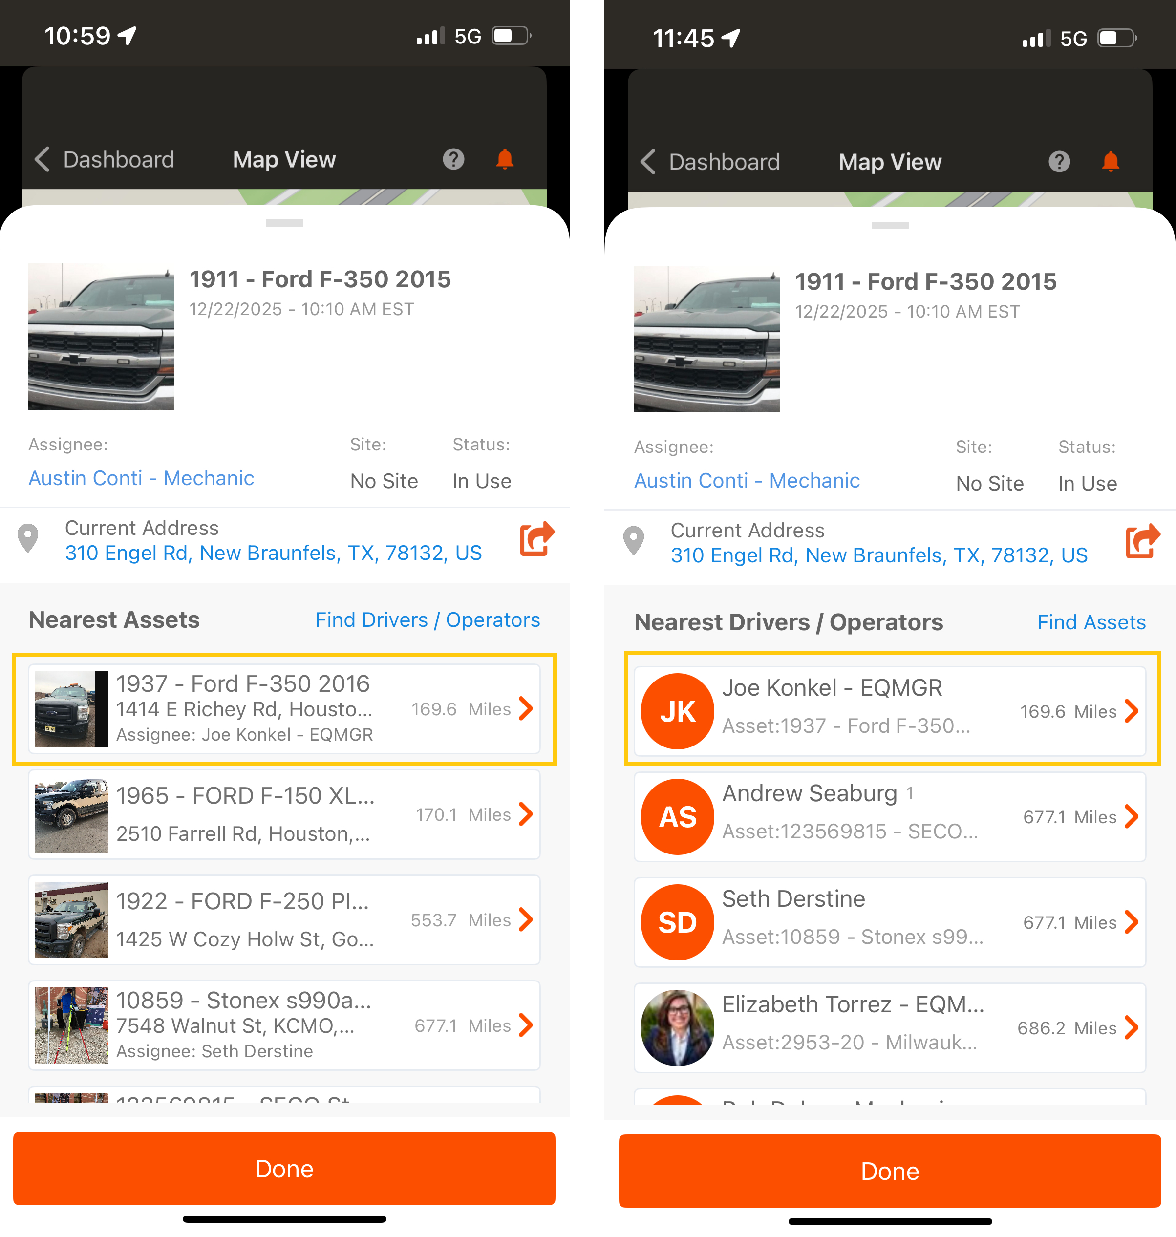
Task: Tap the share address icon in right screen
Action: pos(1143,541)
